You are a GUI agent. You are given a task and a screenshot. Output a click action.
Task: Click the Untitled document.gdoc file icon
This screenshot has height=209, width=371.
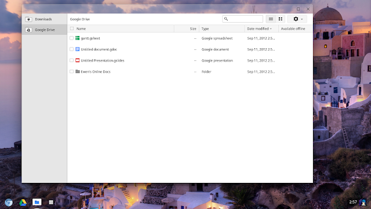tap(77, 49)
